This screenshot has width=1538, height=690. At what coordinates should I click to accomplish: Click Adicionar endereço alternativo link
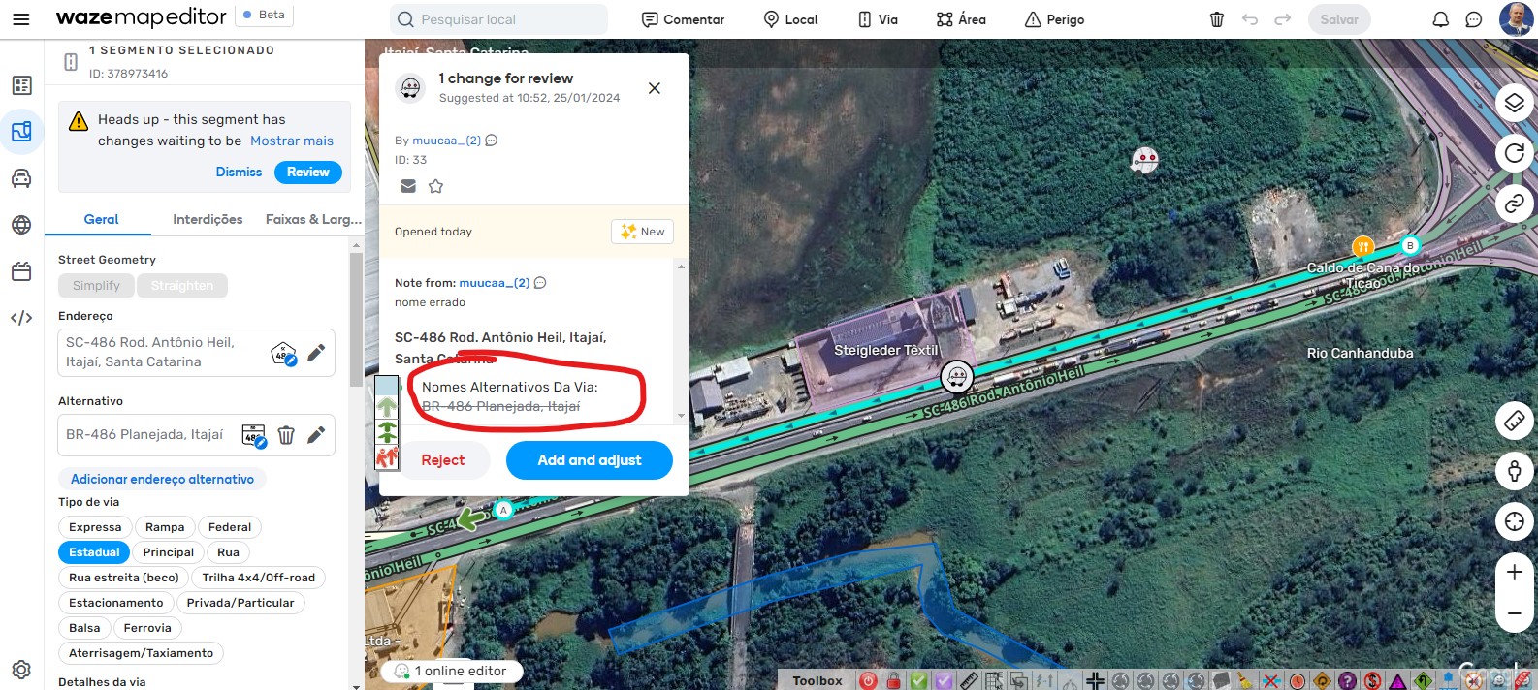162,479
